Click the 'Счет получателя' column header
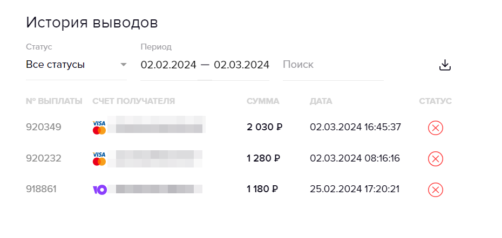The width and height of the screenshot is (502, 238). (x=134, y=101)
